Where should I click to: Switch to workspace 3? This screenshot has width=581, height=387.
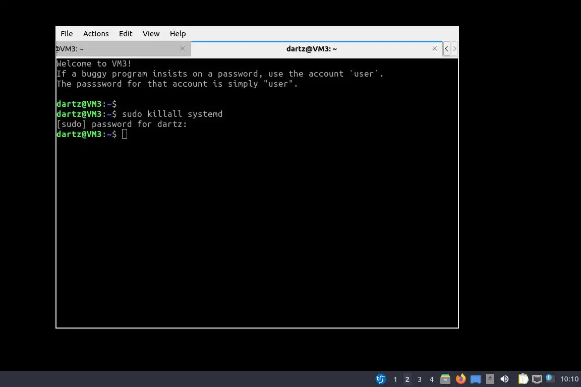click(420, 379)
